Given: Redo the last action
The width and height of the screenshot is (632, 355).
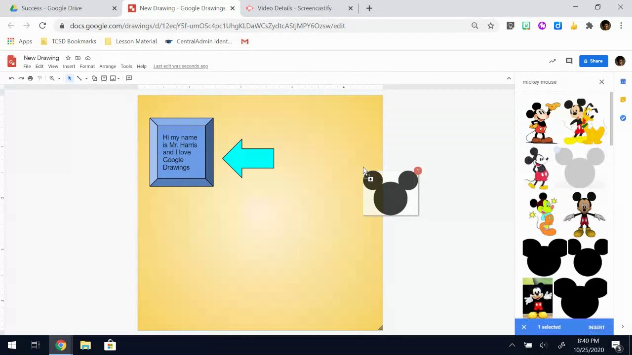Looking at the screenshot, I should [x=21, y=78].
